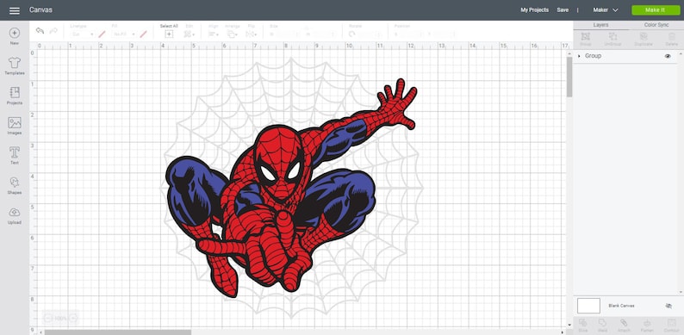Image resolution: width=684 pixels, height=335 pixels.
Task: Click the "Canvas" title text
Action: [x=40, y=10]
